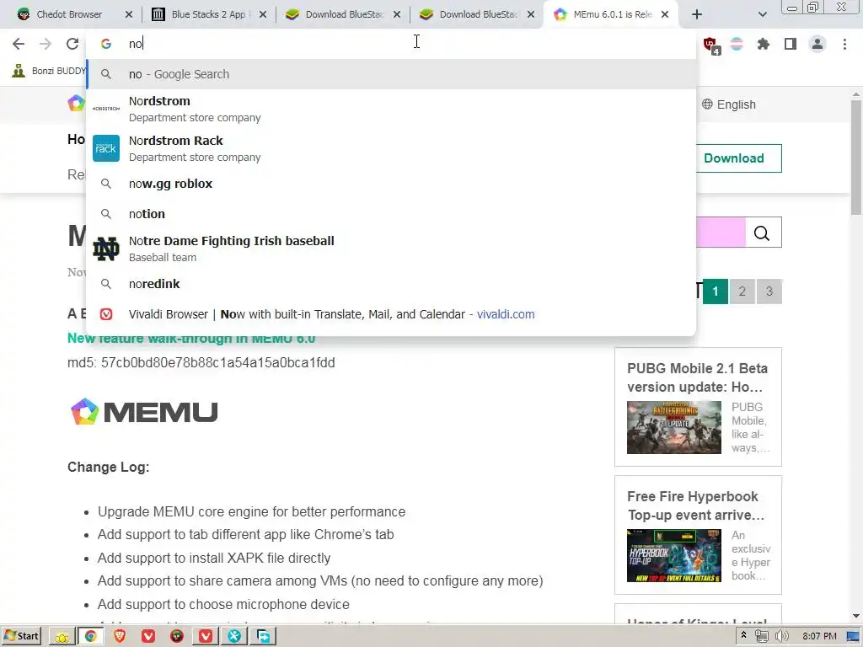
Task: Open the Chrome taskbar icon
Action: click(x=90, y=636)
